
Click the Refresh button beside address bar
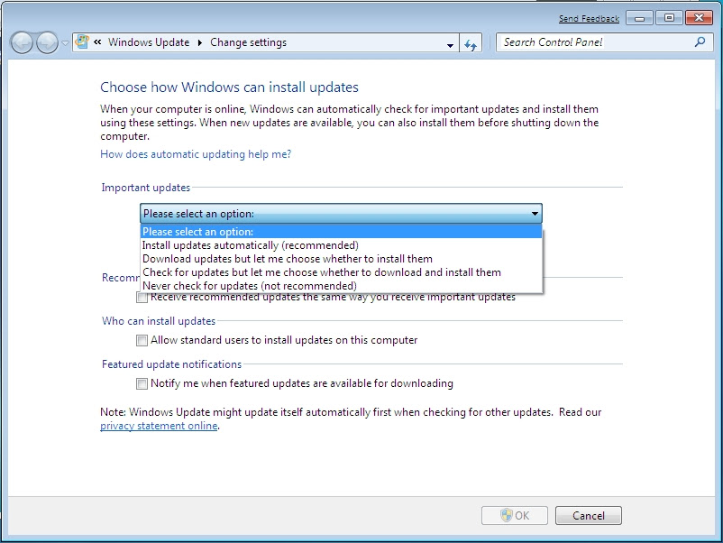471,44
